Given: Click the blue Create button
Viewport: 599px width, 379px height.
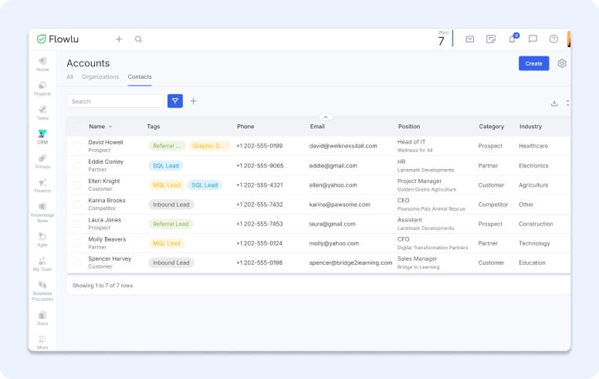Looking at the screenshot, I should coord(533,63).
